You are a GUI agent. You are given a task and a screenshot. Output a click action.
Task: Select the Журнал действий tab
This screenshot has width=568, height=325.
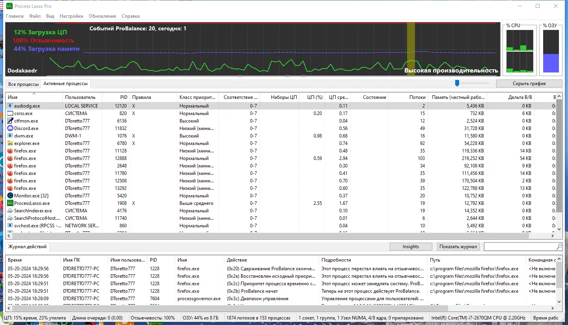pos(27,247)
